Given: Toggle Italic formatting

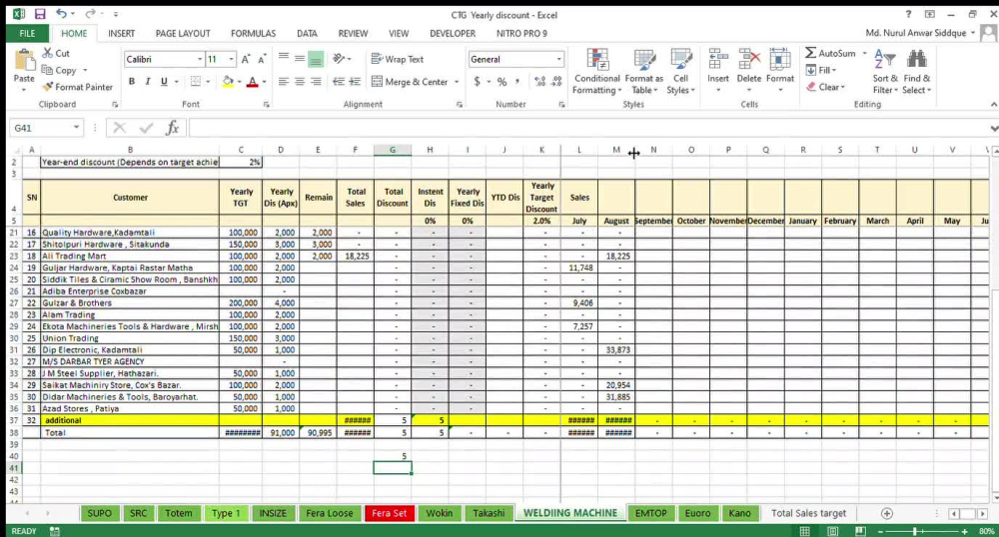Looking at the screenshot, I should coord(148,82).
